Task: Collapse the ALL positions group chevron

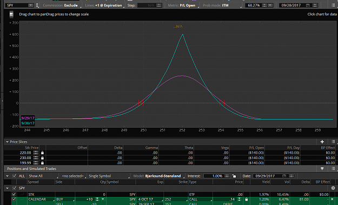Action: 8,176
